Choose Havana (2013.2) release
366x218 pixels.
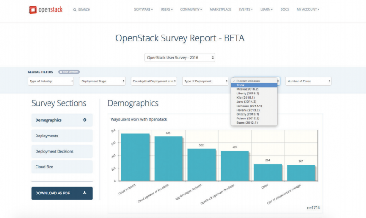(x=254, y=110)
